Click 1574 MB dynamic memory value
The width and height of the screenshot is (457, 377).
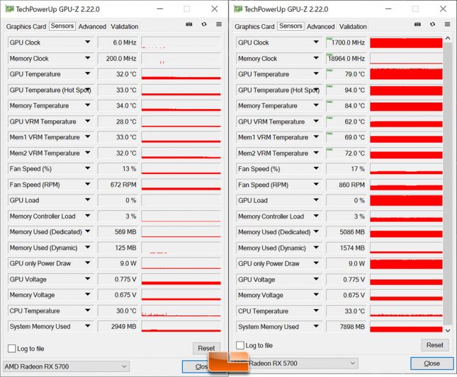pyautogui.click(x=346, y=248)
